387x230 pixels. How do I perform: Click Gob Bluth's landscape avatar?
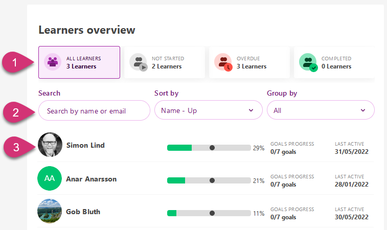(50, 211)
